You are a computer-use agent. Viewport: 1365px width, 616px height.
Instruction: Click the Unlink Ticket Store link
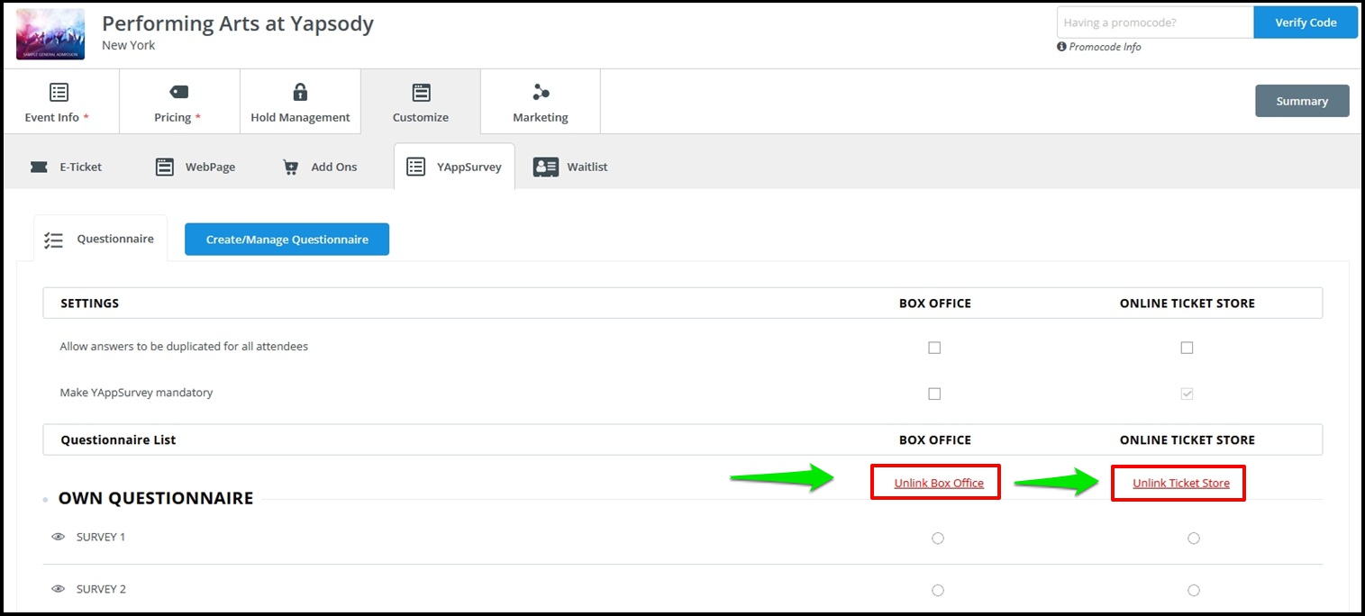(x=1181, y=484)
